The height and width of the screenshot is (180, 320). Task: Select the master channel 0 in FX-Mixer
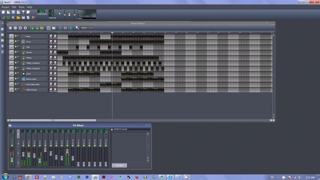coord(12,148)
